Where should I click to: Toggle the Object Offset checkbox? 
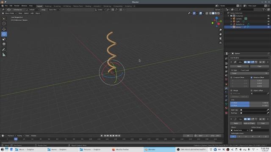pos(252,90)
